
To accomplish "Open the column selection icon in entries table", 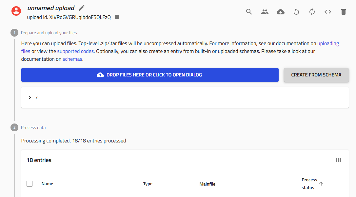I will tap(338, 160).
